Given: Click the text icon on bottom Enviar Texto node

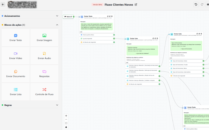Looking at the screenshot, I should 185,108.
